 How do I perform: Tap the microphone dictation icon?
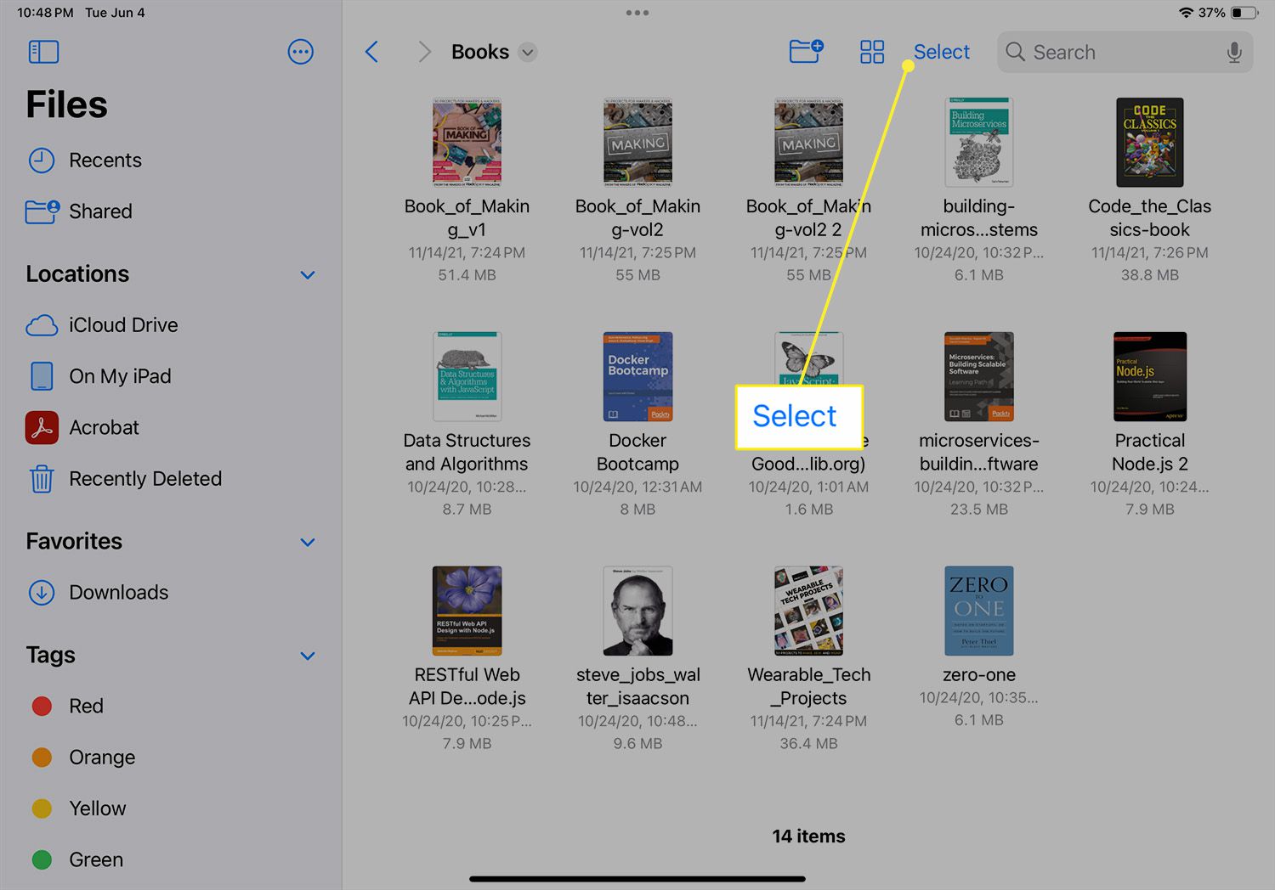tap(1234, 53)
